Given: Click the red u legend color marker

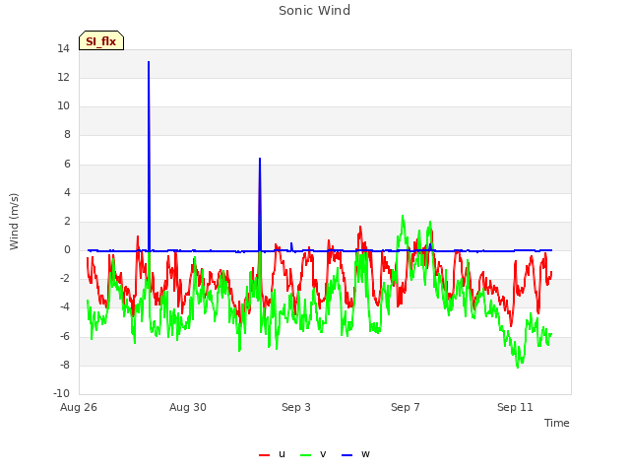Looking at the screenshot, I should (264, 455).
